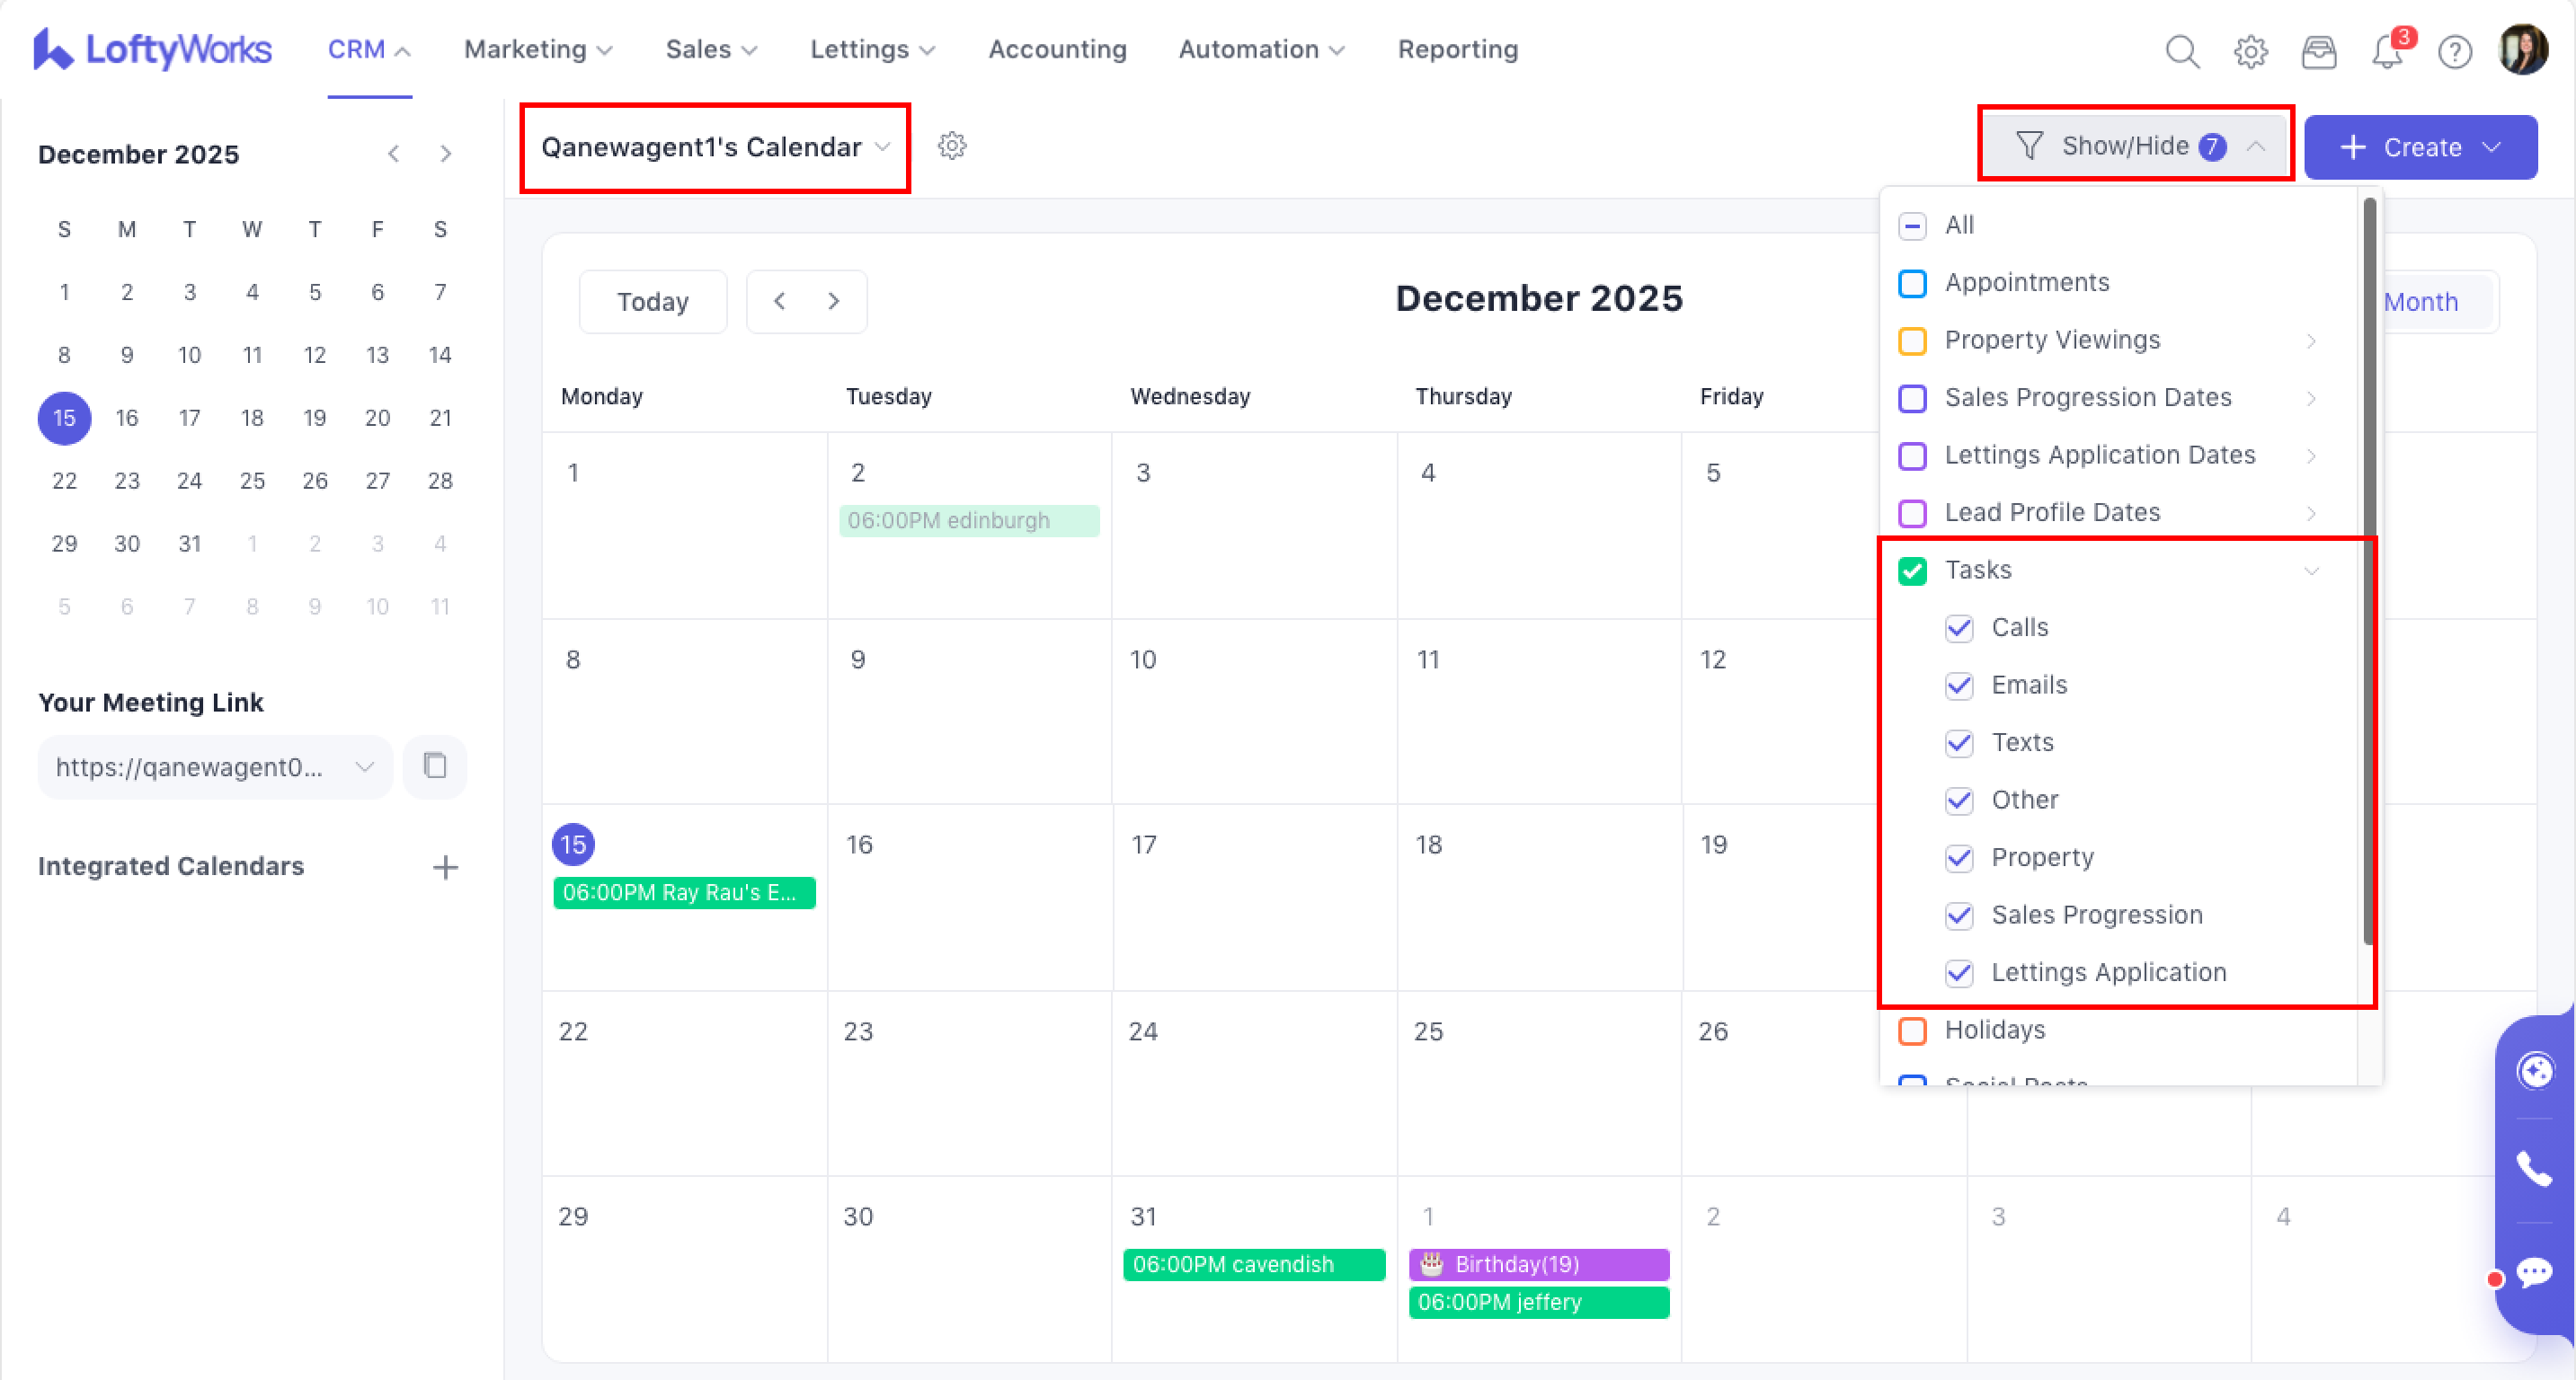The image size is (2576, 1380).
Task: Open calendar settings gear beside calendar name
Action: click(951, 146)
